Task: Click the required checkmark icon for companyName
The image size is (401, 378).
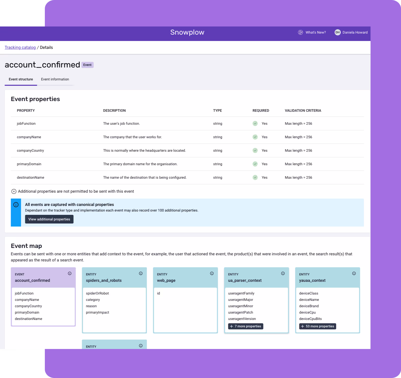Action: click(x=255, y=137)
